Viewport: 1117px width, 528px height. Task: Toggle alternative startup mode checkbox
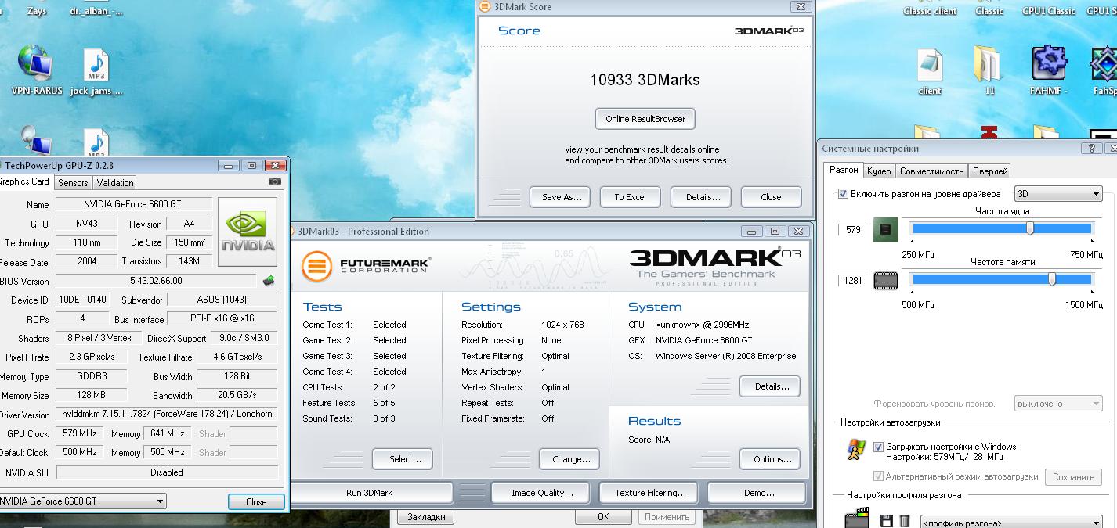click(x=878, y=476)
